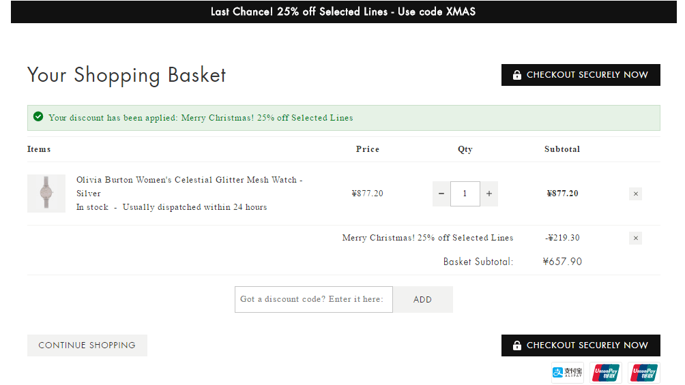Open Olivia Burton Celestial Glitter Mesh Watch link

[190, 187]
